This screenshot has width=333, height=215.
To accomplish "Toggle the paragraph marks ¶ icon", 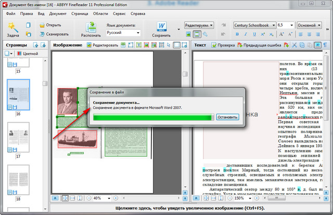I will point(325,45).
